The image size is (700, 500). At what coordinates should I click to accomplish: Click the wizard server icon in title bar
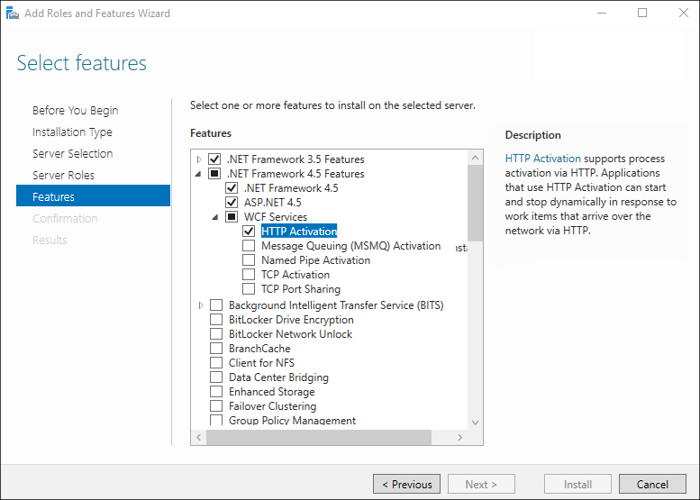coord(11,14)
